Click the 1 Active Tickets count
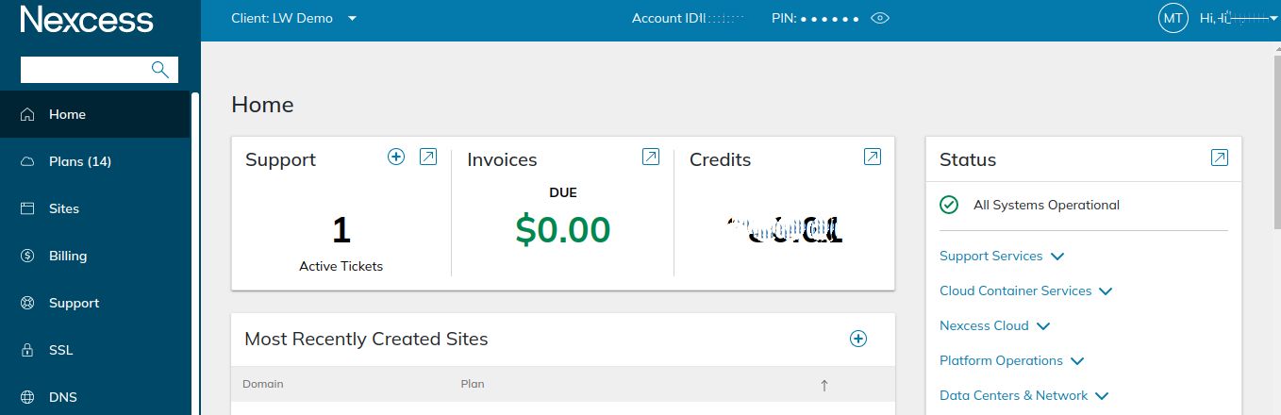This screenshot has height=415, width=1281. 341,230
